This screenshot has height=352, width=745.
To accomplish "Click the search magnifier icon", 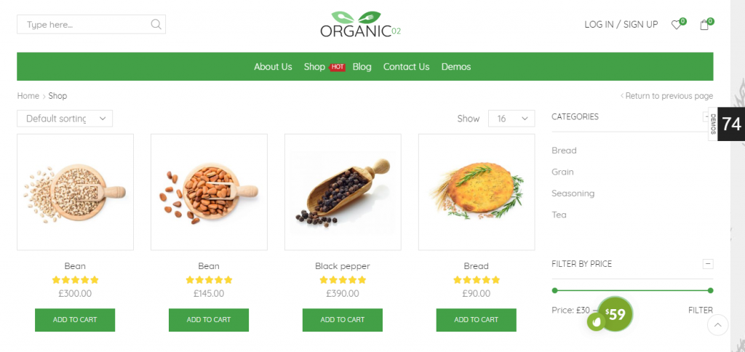I will [x=156, y=24].
